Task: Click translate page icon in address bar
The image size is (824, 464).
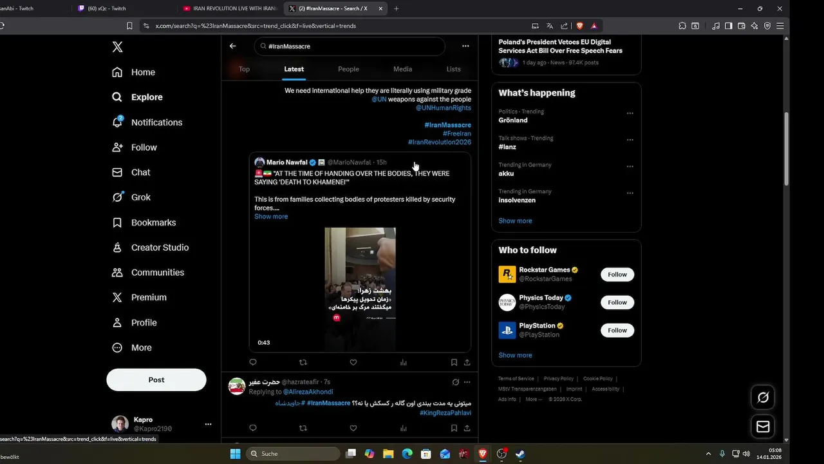Action: click(x=550, y=26)
